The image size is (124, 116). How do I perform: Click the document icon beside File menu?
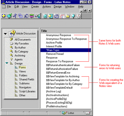[x=4, y=7]
